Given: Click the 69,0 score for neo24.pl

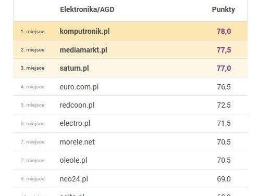Looking at the screenshot, I should [224, 179].
